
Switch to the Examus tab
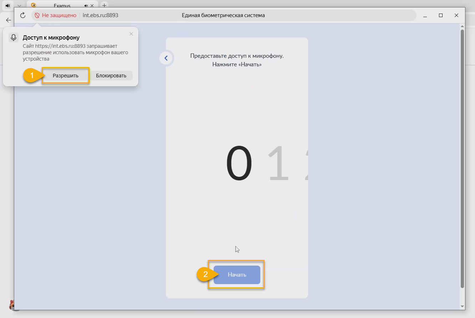(x=62, y=6)
